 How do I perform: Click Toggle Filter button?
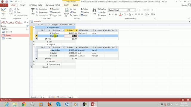coord(56,15)
